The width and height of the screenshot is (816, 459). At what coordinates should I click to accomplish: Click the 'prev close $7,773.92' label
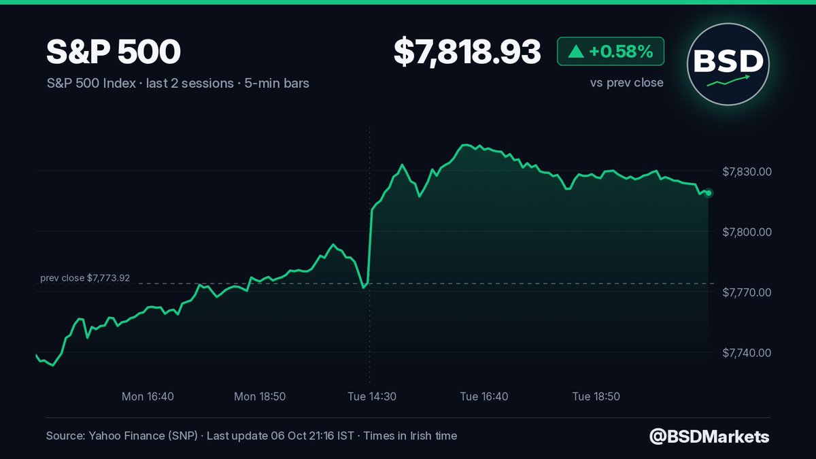(x=85, y=279)
